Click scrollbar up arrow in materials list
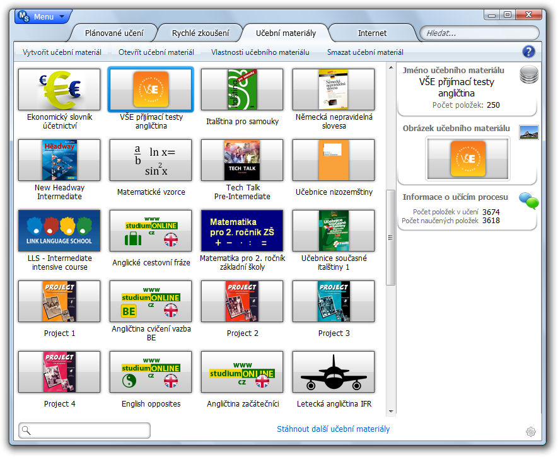 point(391,67)
